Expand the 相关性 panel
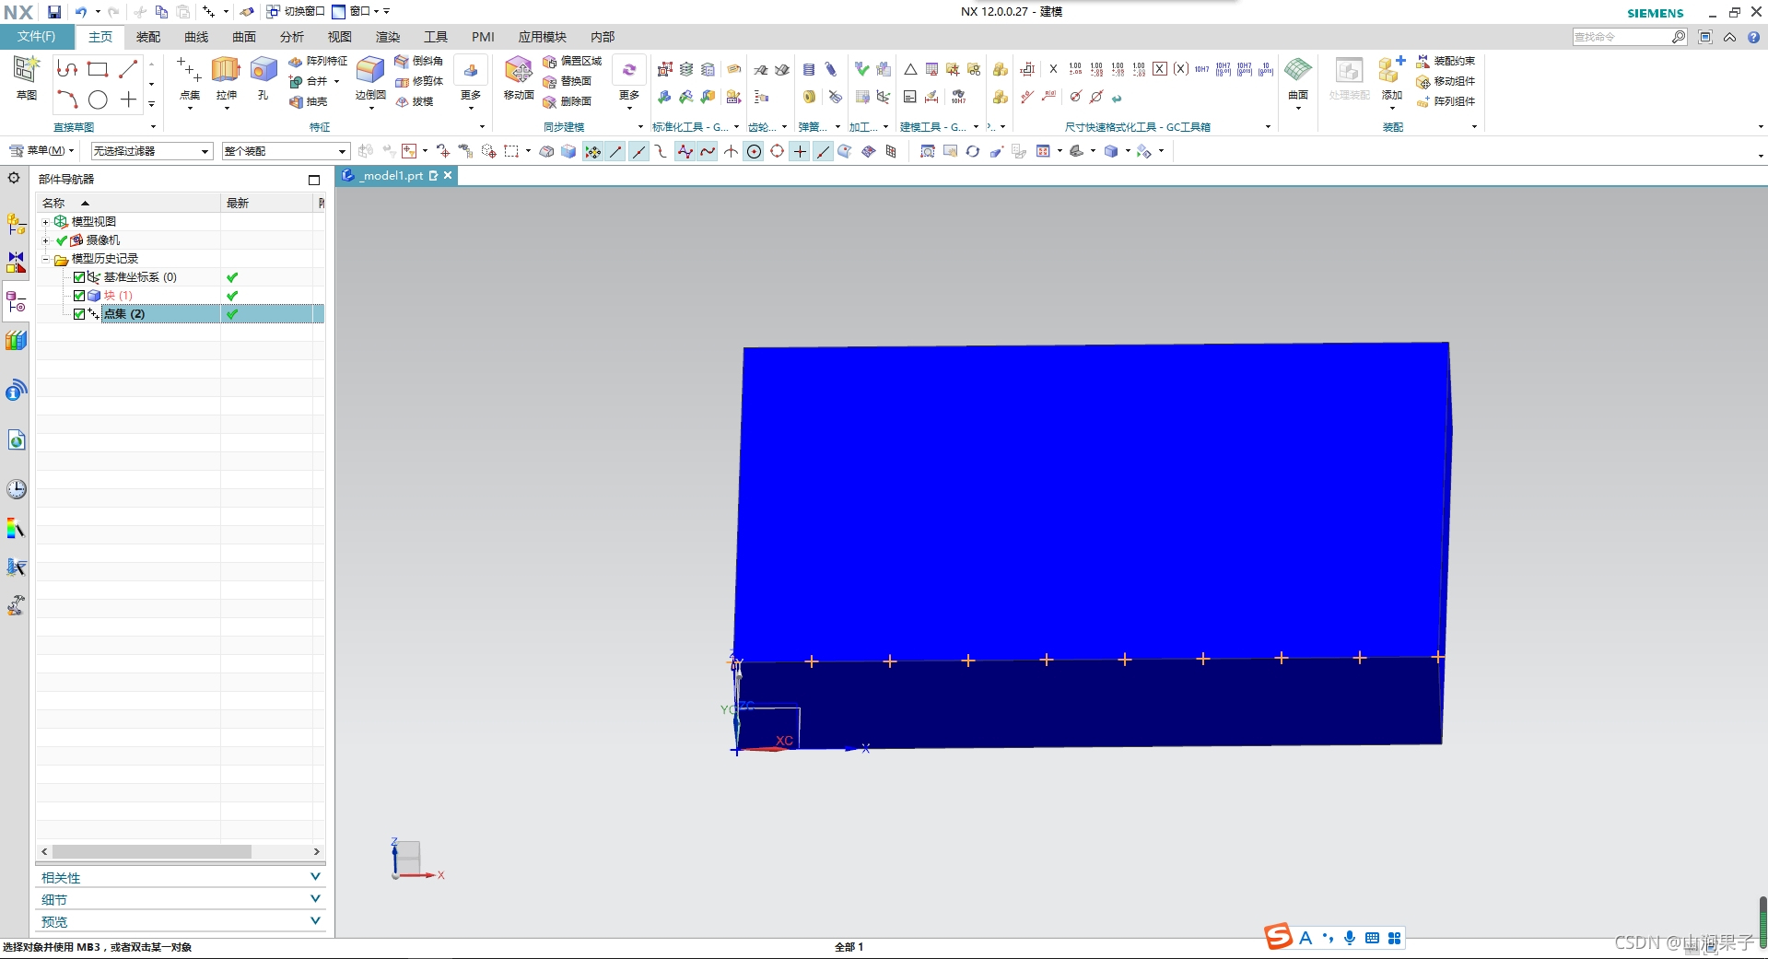 (x=181, y=877)
